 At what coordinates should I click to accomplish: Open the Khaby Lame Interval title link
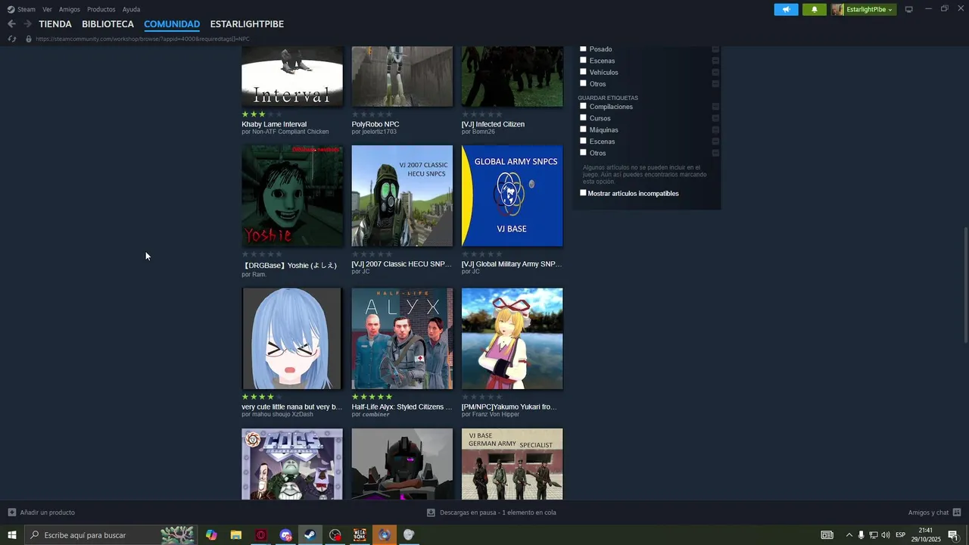tap(274, 124)
